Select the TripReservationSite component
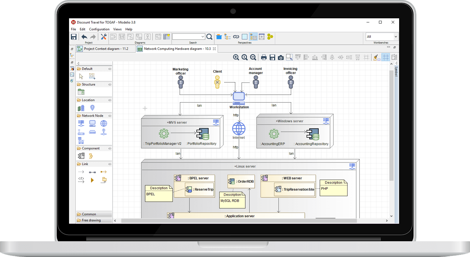Image resolution: width=470 pixels, height=257 pixels. click(294, 190)
